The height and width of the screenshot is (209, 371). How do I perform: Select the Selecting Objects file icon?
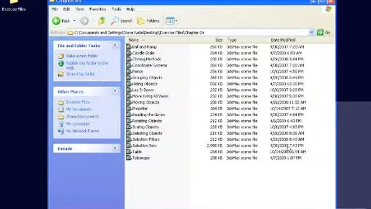(129, 133)
